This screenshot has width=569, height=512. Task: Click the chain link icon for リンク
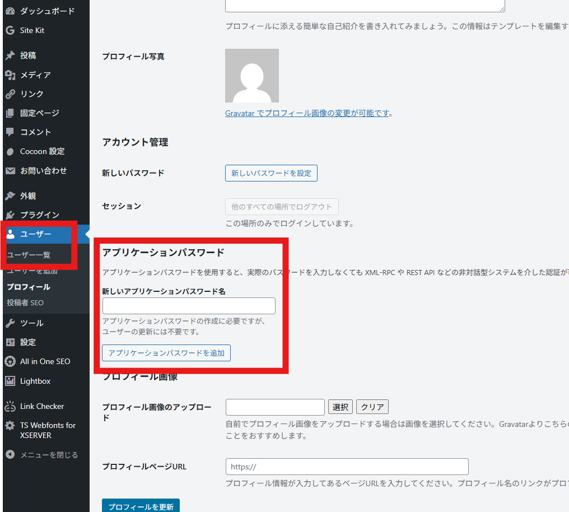[x=10, y=94]
